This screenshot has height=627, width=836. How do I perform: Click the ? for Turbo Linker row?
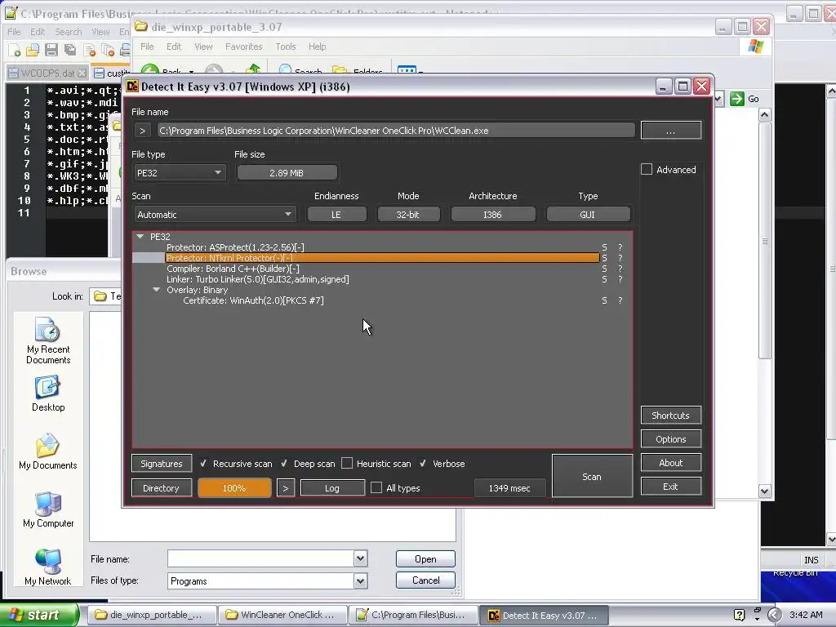(x=620, y=279)
